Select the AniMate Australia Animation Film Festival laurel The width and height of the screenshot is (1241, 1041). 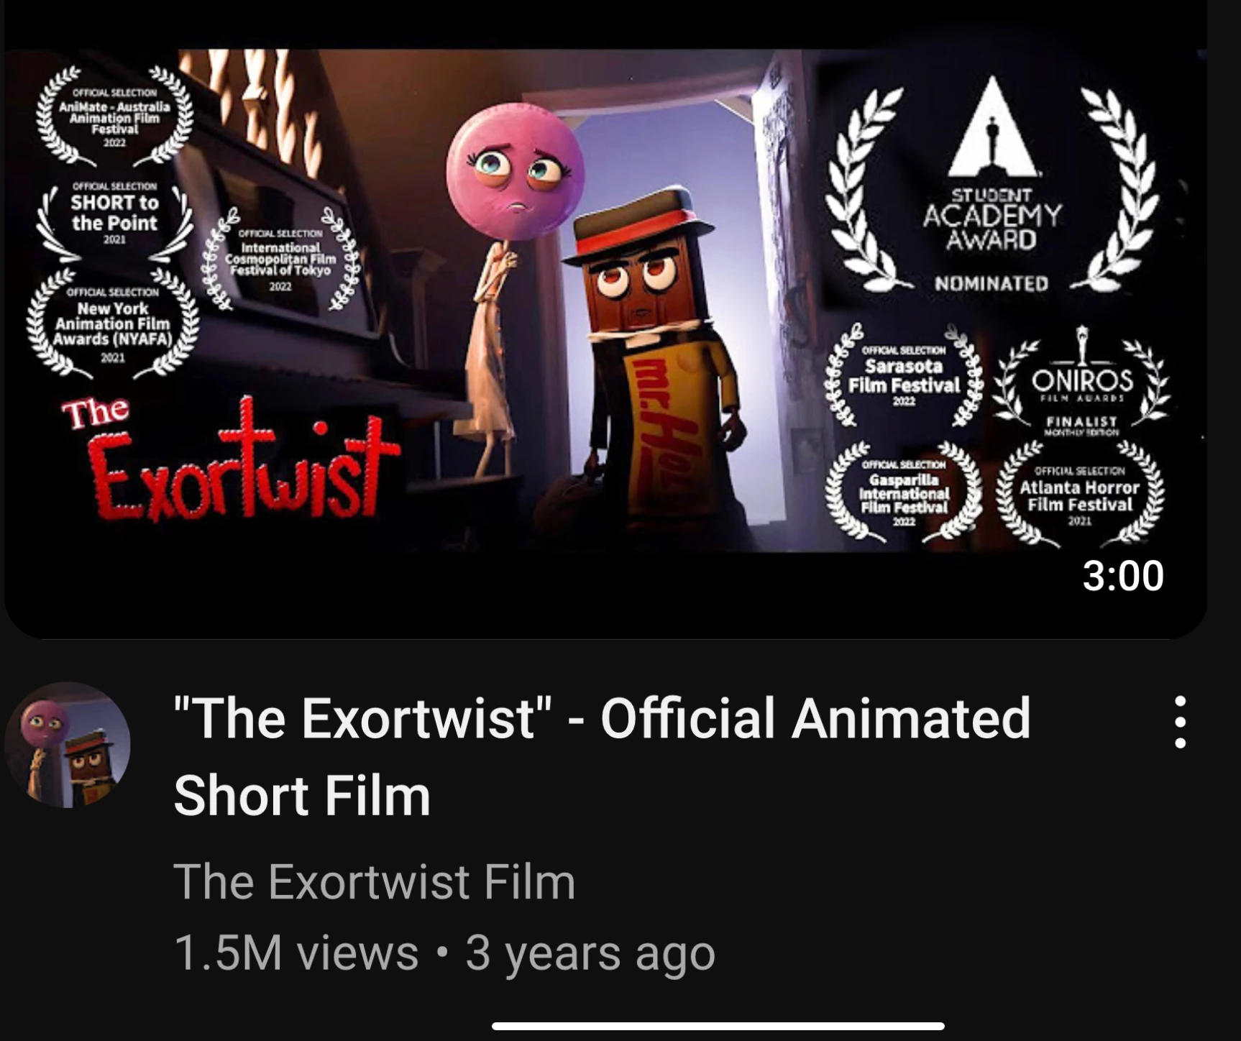click(115, 116)
